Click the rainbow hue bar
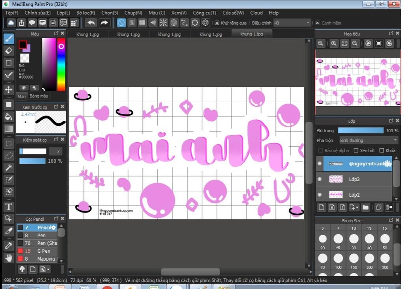Screen dimensions: 404x289 click(x=61, y=64)
